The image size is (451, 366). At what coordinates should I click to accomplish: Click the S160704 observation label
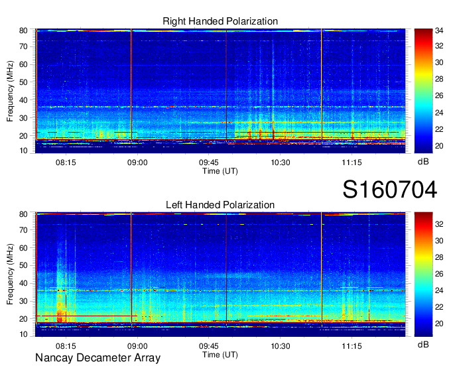tap(390, 190)
